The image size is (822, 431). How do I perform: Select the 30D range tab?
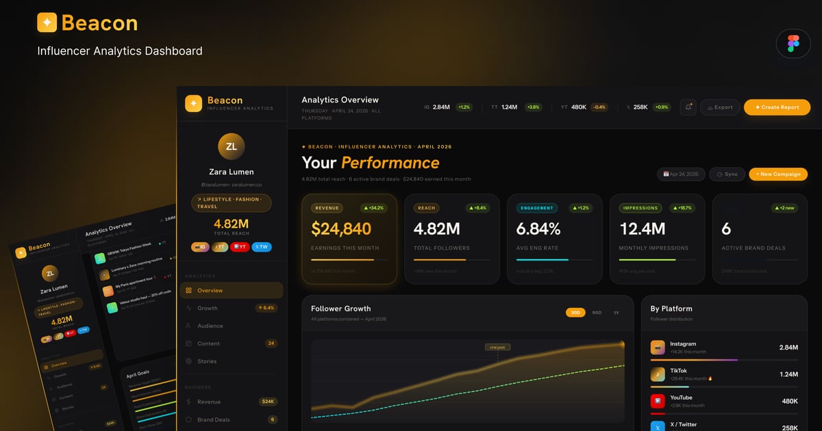[x=575, y=313]
